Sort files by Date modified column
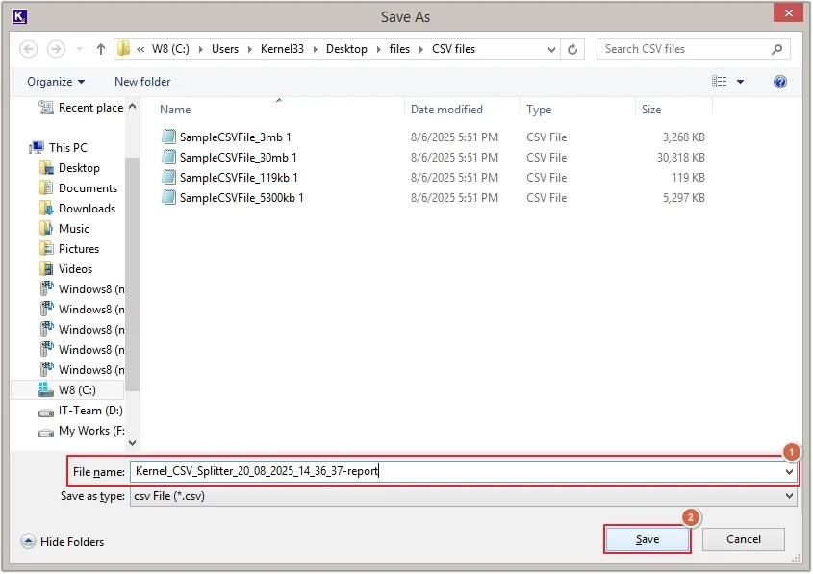Viewport: 813px width, 574px height. click(446, 110)
